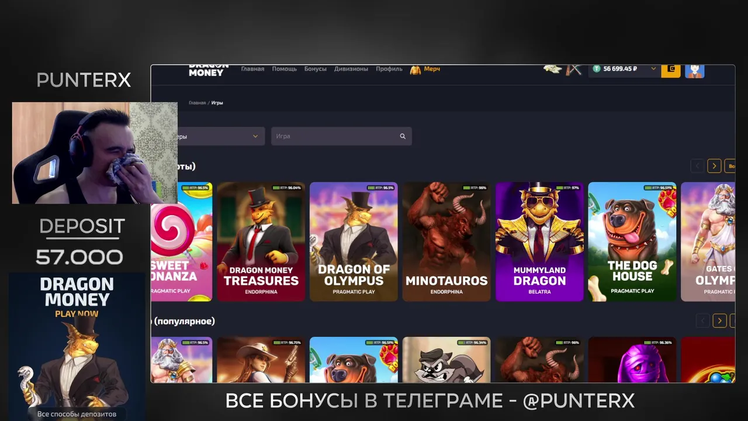Open the raccoon bandit game card
The image size is (748, 421).
(446, 360)
